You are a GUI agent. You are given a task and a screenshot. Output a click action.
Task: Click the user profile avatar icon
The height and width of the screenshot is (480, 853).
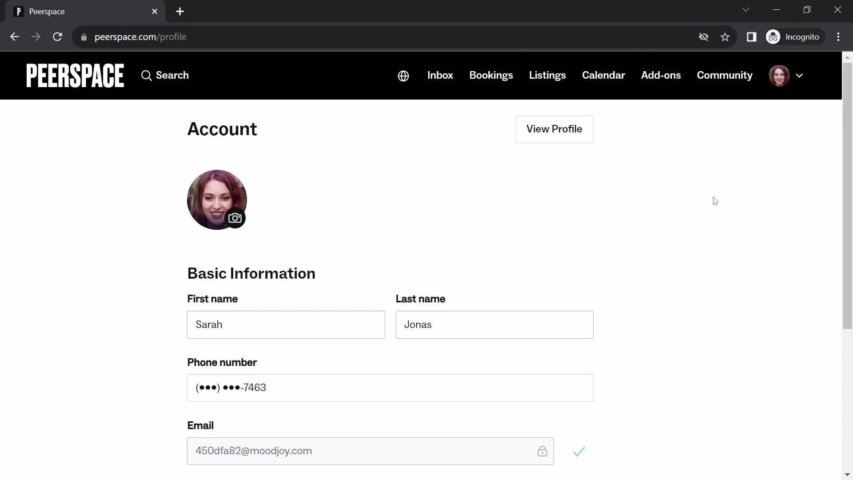coord(779,75)
